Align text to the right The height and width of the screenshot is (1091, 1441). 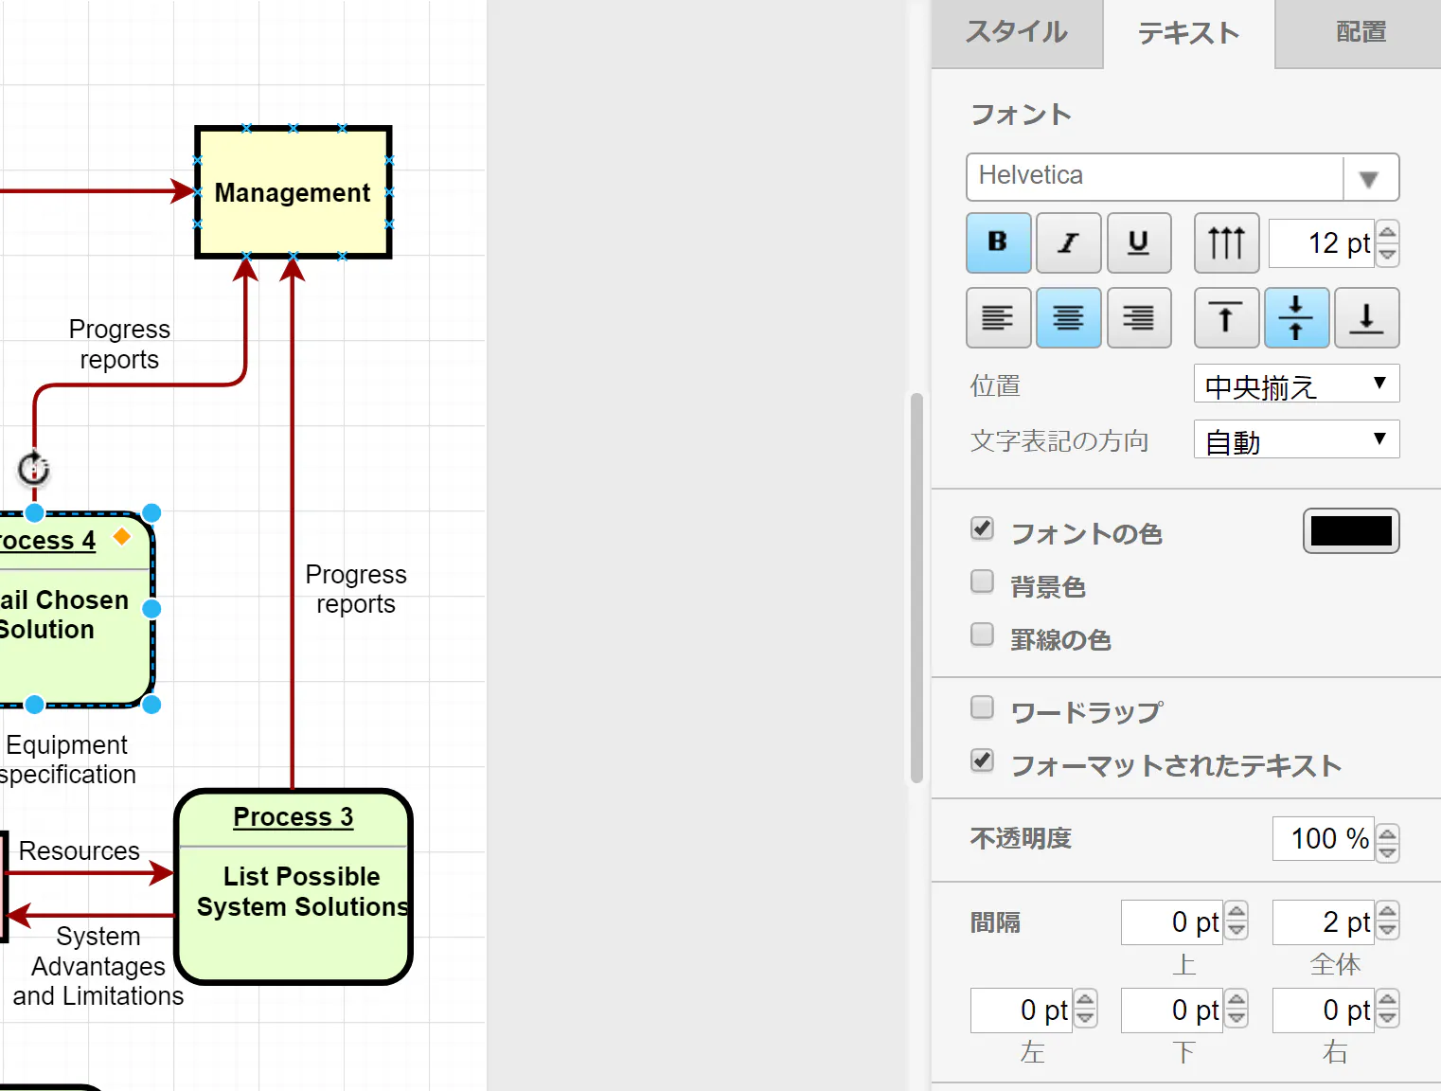[1139, 318]
